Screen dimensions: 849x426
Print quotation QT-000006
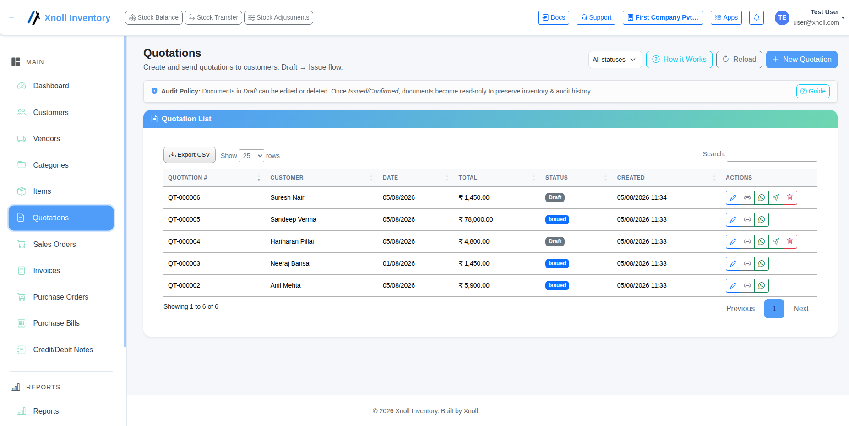tap(747, 197)
